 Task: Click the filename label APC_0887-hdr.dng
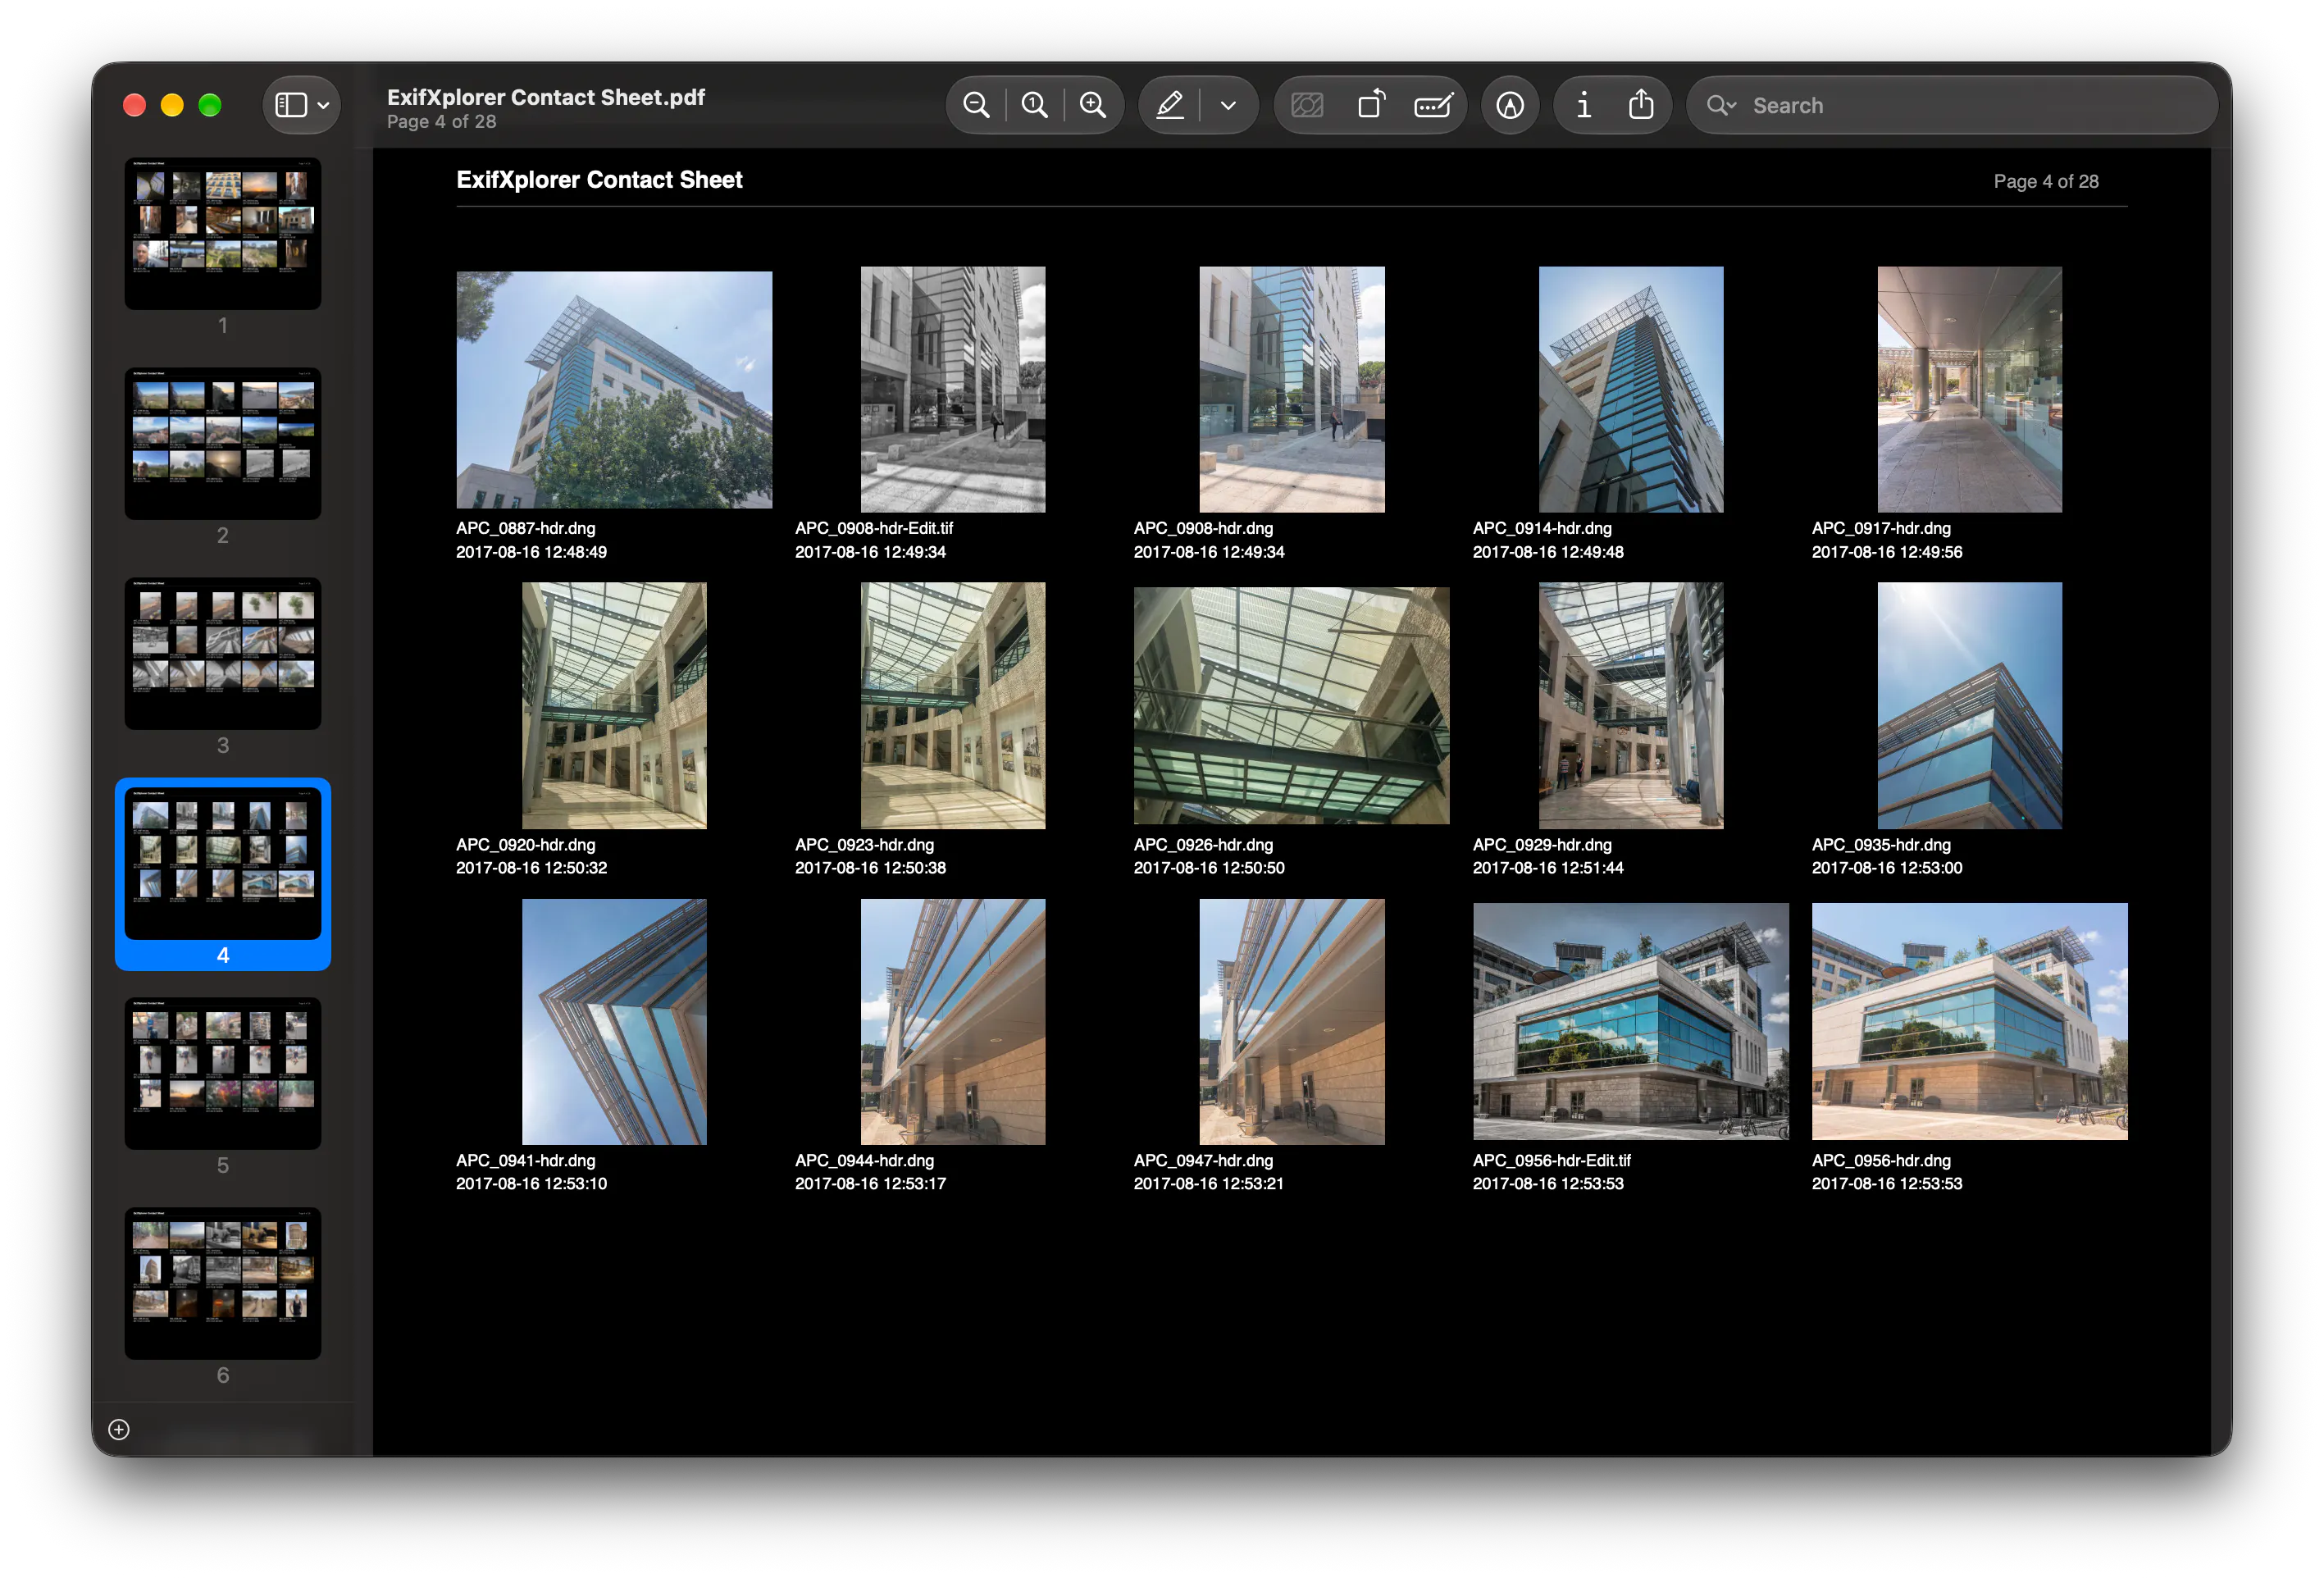(526, 528)
